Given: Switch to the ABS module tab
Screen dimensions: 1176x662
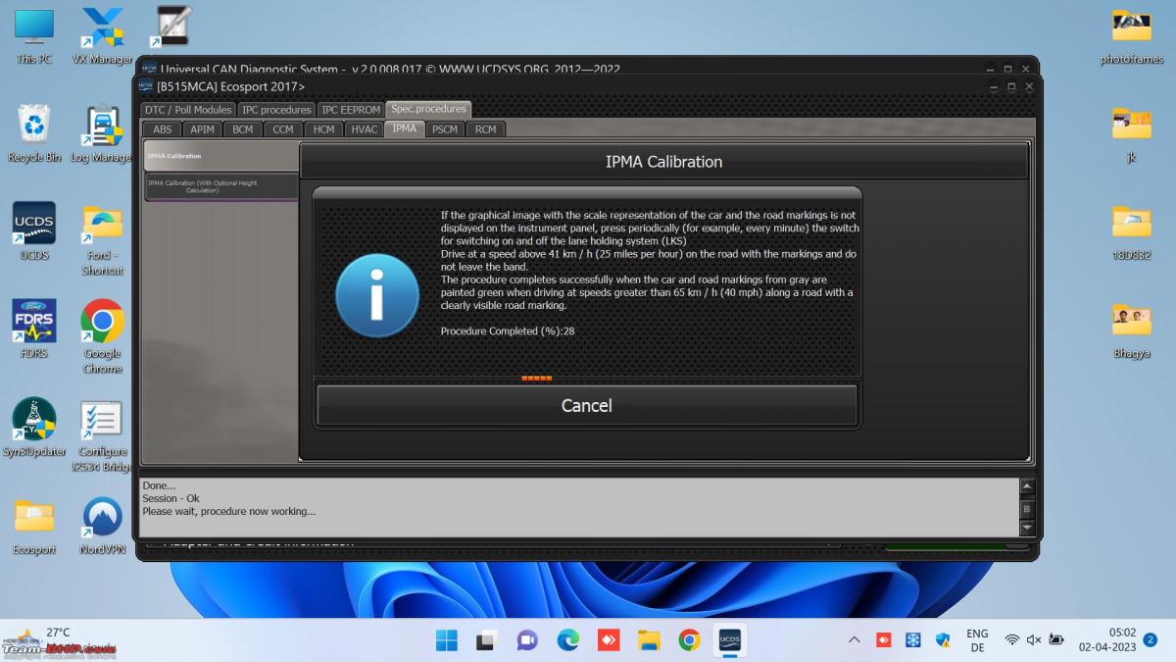Looking at the screenshot, I should [x=162, y=129].
